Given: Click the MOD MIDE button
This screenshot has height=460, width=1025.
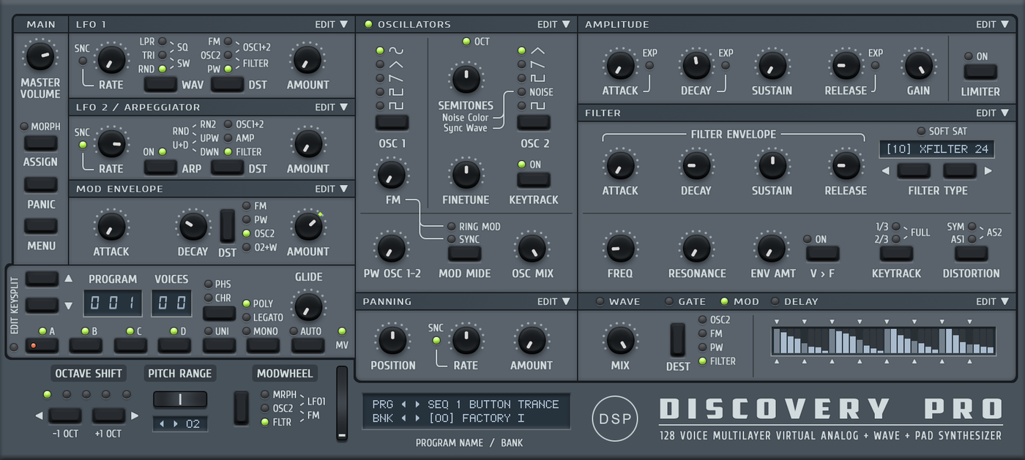Looking at the screenshot, I should (465, 253).
